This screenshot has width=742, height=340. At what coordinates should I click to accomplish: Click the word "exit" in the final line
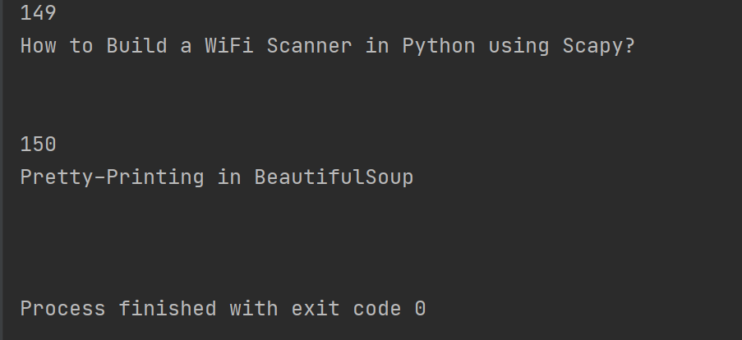tap(316, 309)
